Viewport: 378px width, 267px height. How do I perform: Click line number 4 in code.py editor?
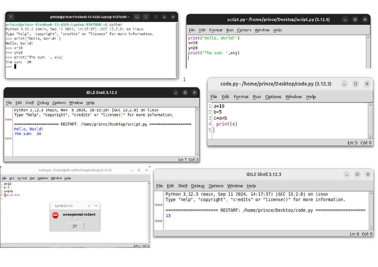coord(209,124)
